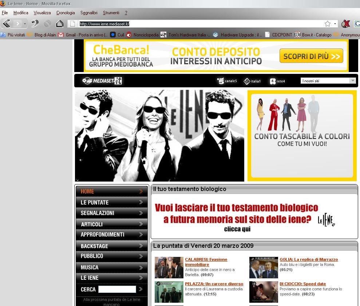Open the ARTICOLI section

click(112, 224)
